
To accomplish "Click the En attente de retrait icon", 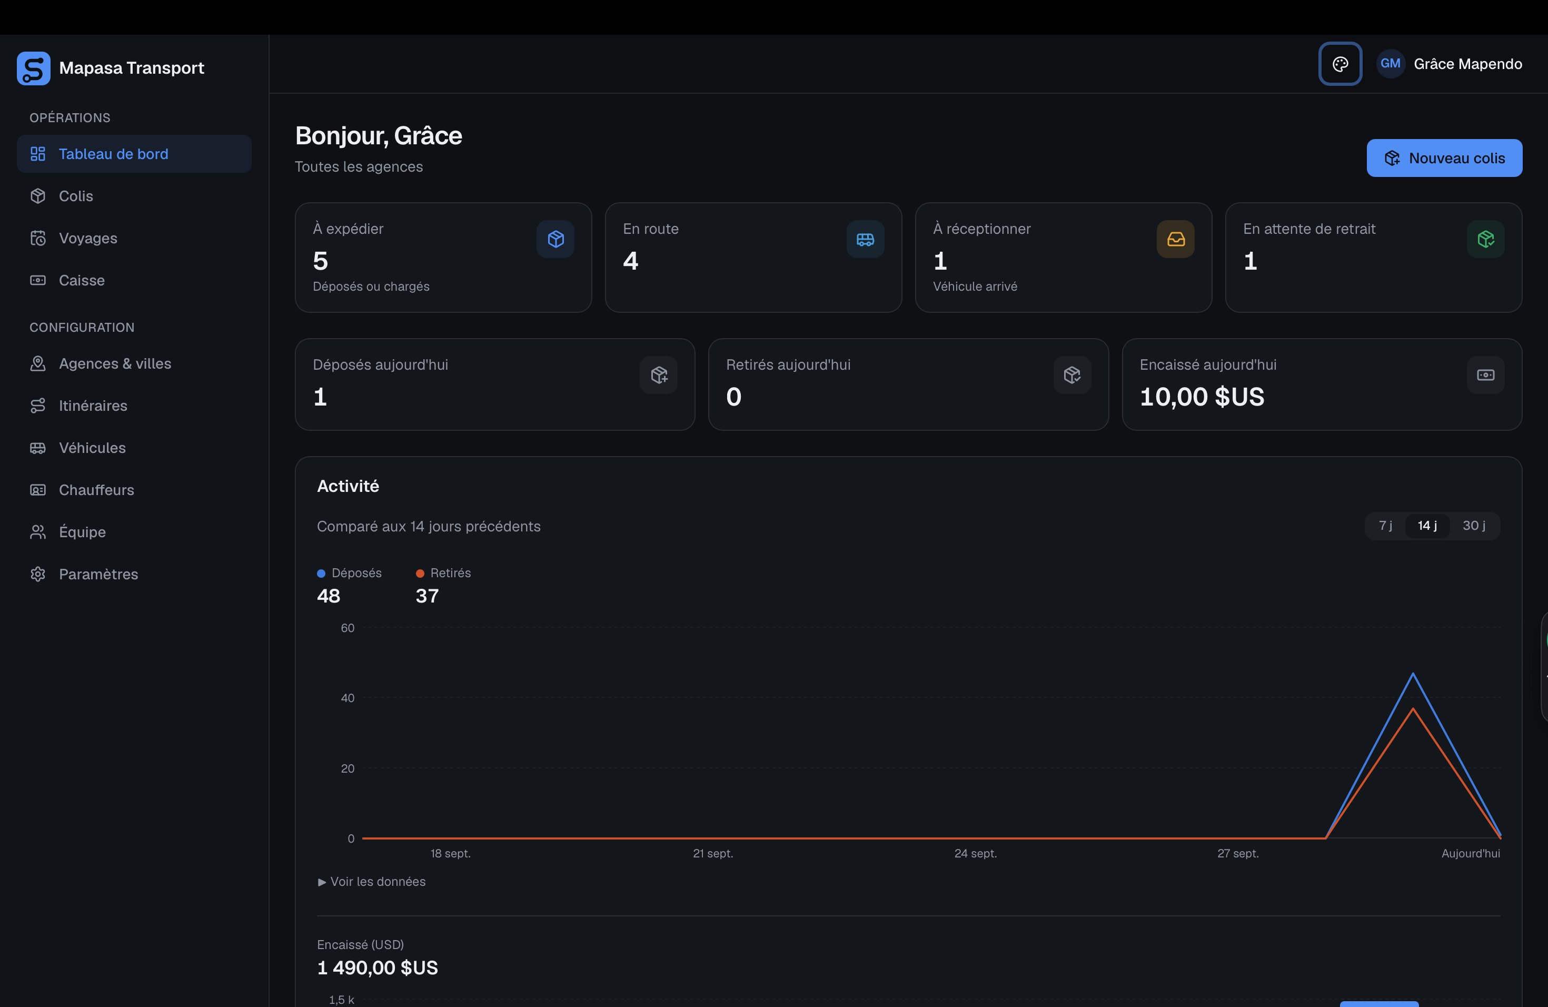I will [1485, 239].
